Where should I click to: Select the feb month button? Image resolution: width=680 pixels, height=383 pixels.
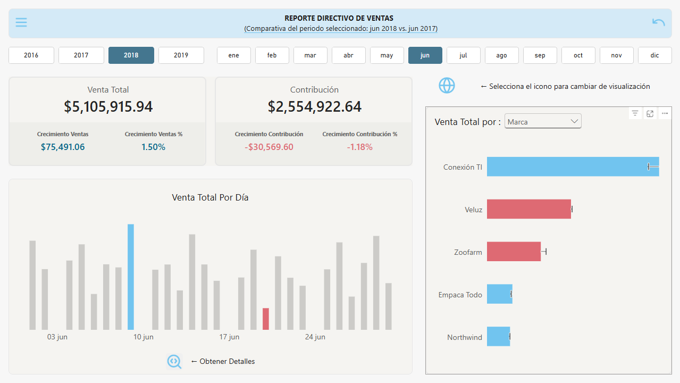pos(272,55)
